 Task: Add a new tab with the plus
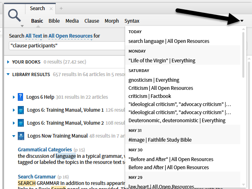click(61, 8)
